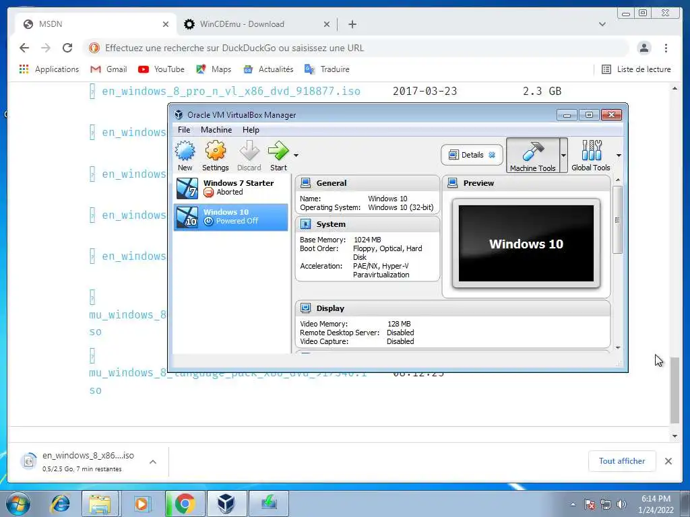Click Tout afficher downloads button

[x=622, y=460]
